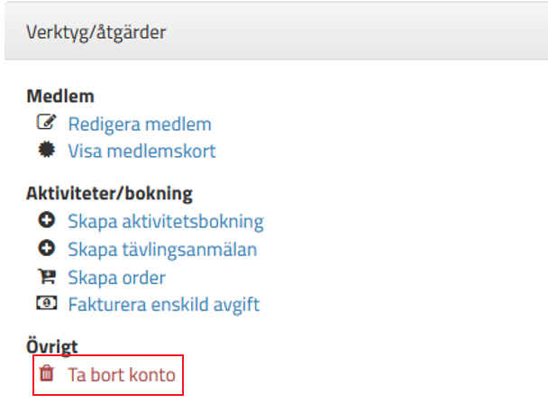548x413 pixels.
Task: Click the plus icon beside Skapa aktivitetsbokning
Action: coord(46,221)
